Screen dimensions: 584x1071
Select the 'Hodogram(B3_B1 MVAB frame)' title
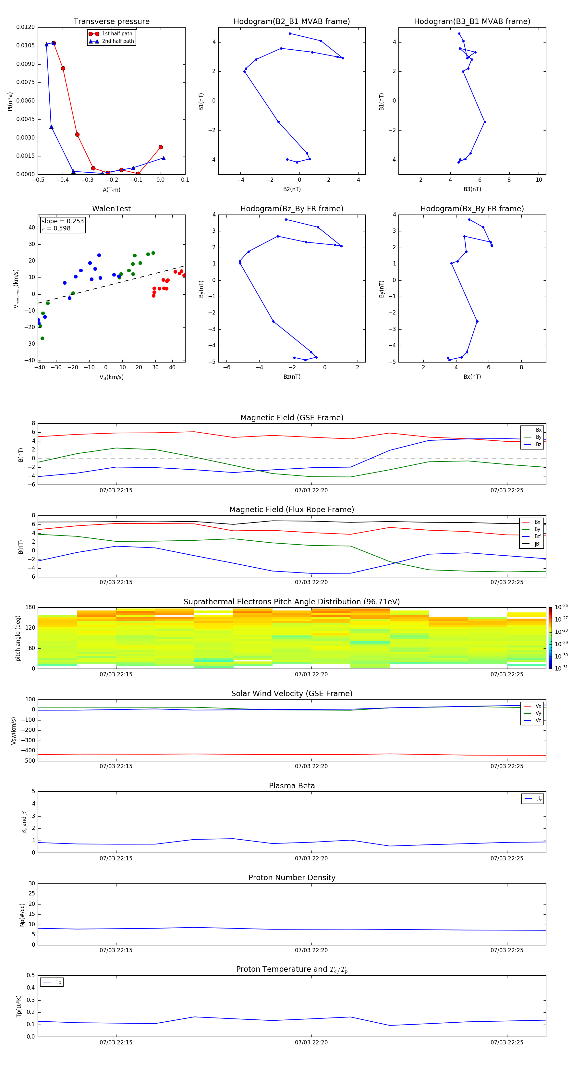click(x=472, y=21)
